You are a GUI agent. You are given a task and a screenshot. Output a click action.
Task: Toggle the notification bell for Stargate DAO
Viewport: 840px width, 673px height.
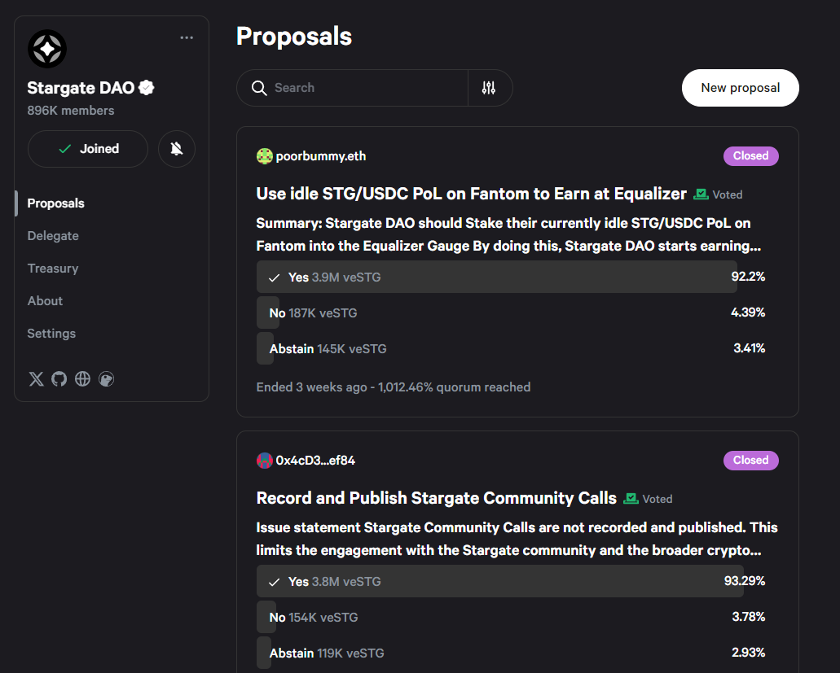[x=177, y=149]
